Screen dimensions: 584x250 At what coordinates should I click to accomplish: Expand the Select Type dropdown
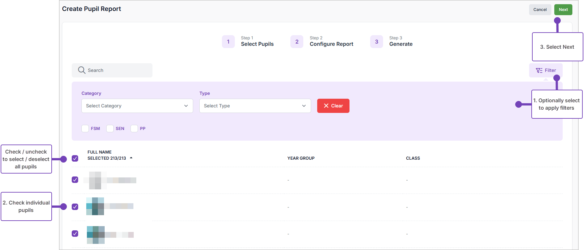tap(255, 106)
